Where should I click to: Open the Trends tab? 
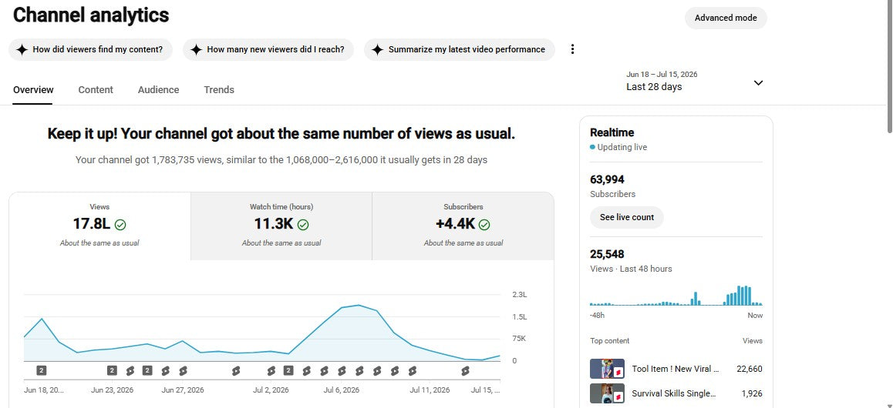click(x=219, y=90)
